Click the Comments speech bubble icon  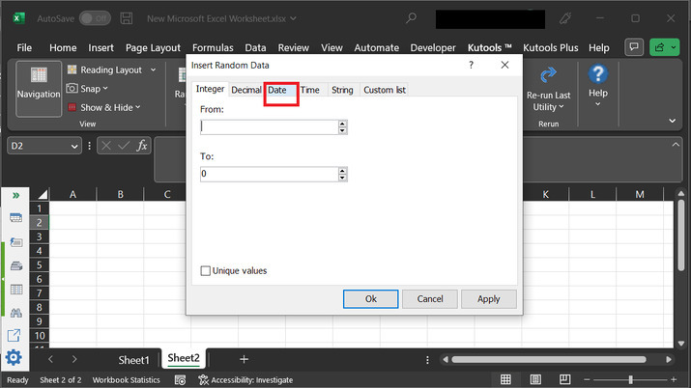(x=634, y=47)
